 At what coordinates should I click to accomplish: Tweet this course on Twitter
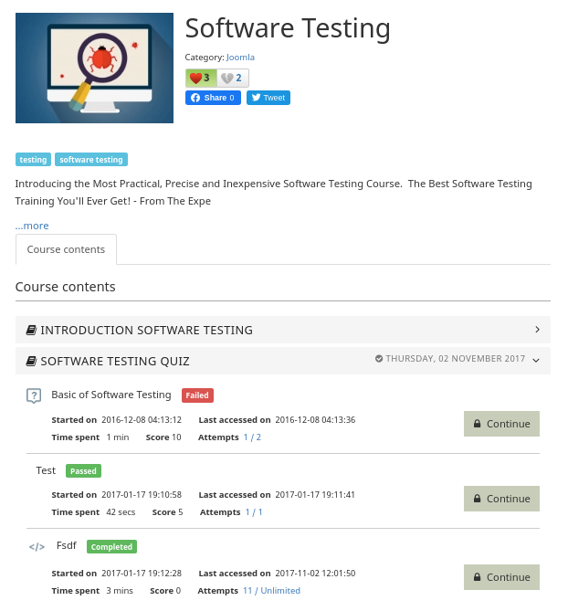(x=268, y=98)
